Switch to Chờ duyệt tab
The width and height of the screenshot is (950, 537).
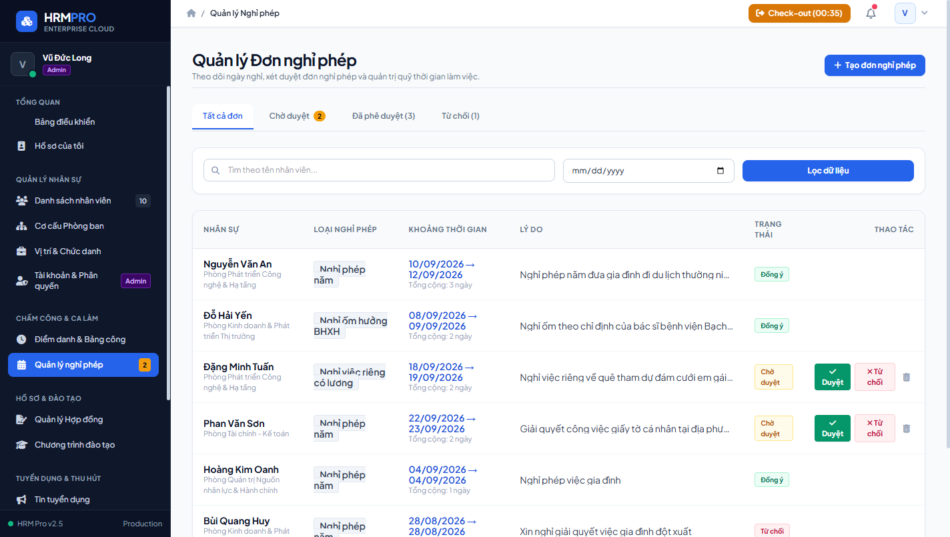click(x=297, y=116)
